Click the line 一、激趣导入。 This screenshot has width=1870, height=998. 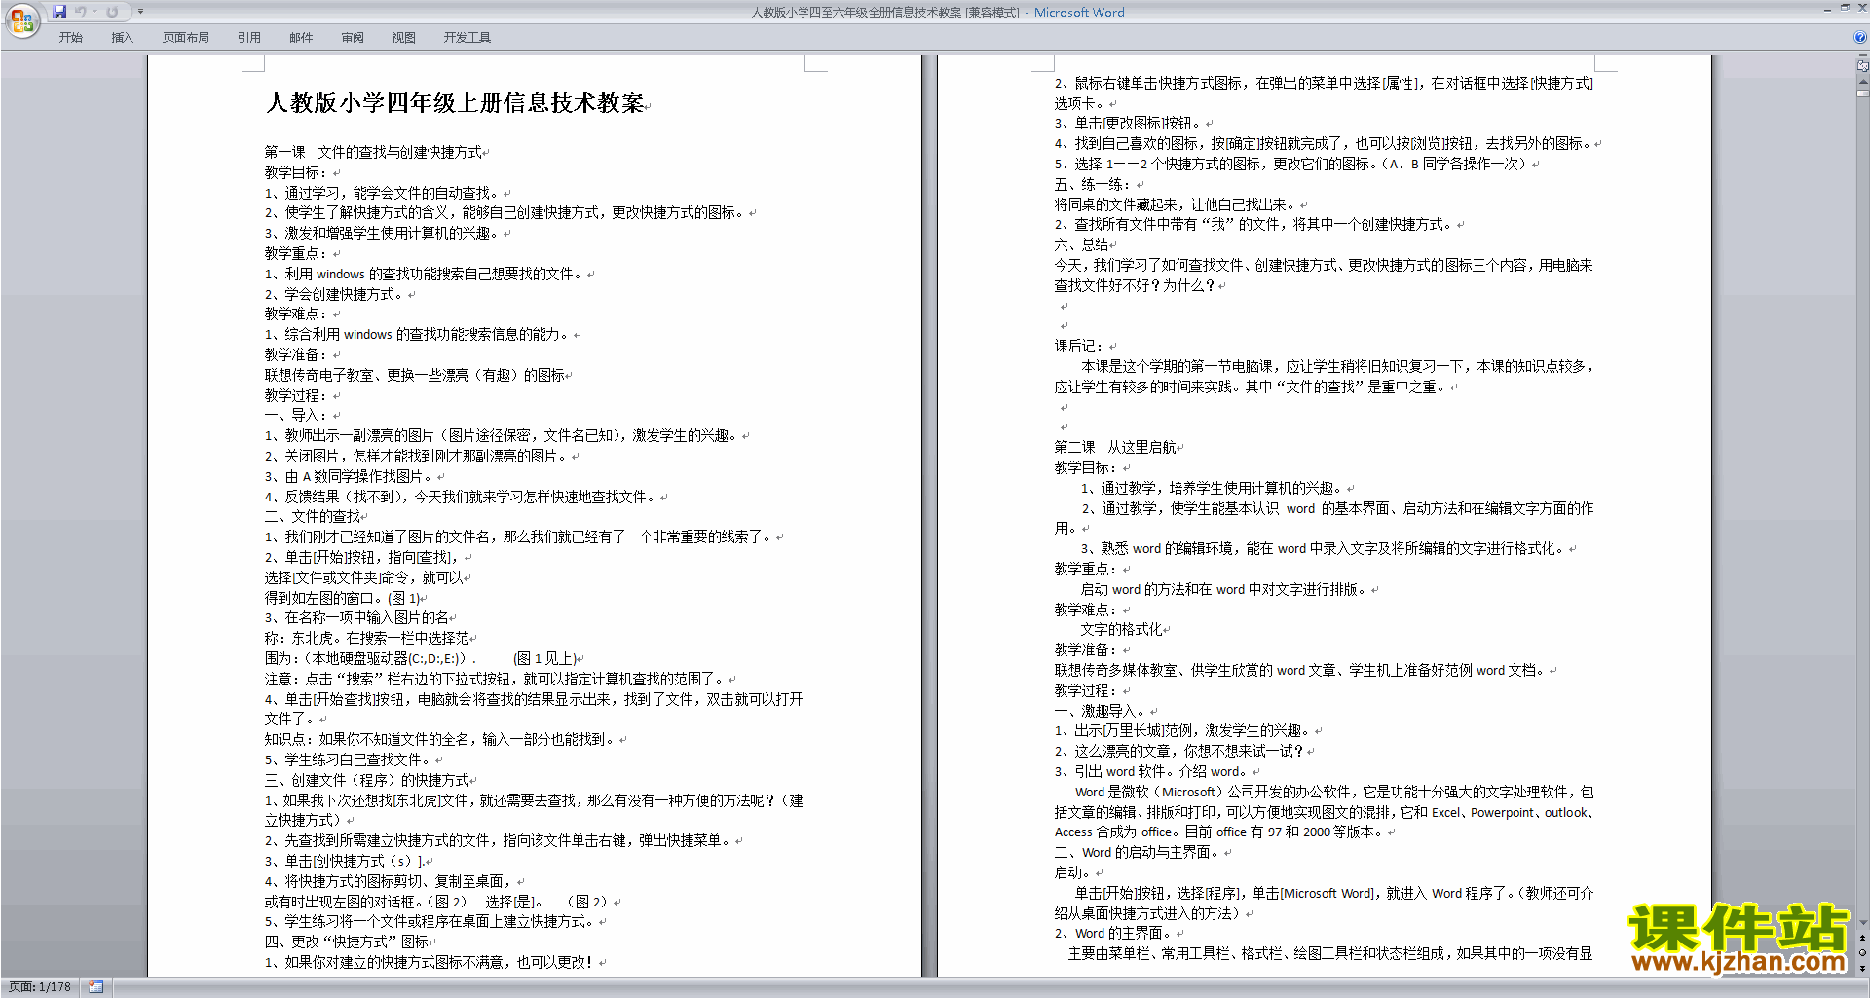(x=1102, y=711)
